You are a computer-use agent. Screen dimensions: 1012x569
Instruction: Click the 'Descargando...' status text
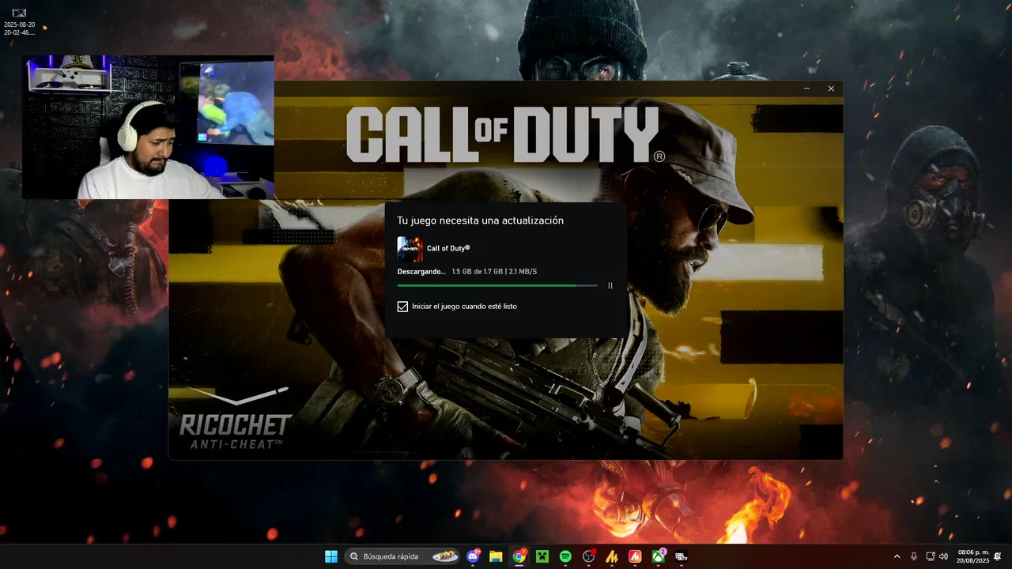click(421, 271)
